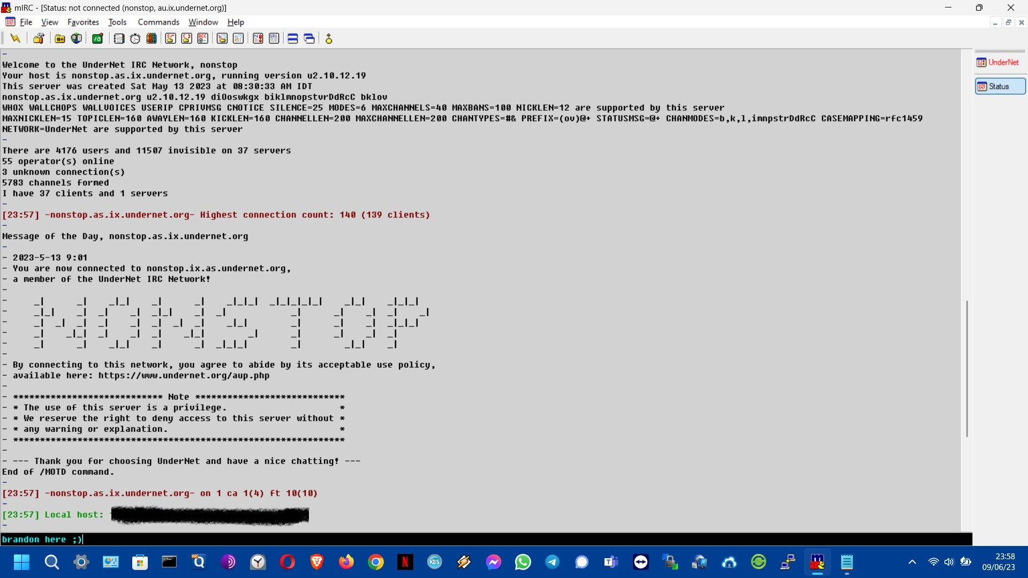Image resolution: width=1028 pixels, height=578 pixels.
Task: Open the Window menu
Action: [203, 22]
